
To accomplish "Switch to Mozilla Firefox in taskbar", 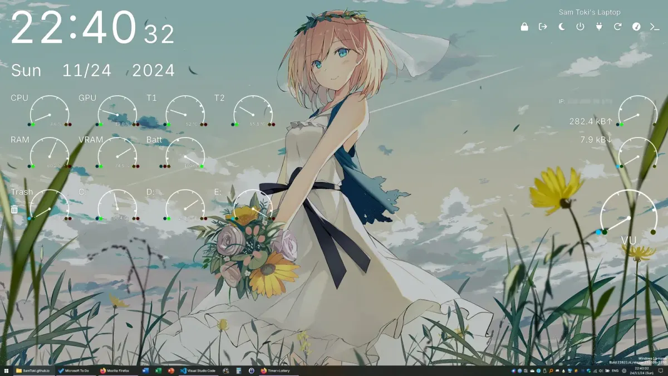I will 117,370.
